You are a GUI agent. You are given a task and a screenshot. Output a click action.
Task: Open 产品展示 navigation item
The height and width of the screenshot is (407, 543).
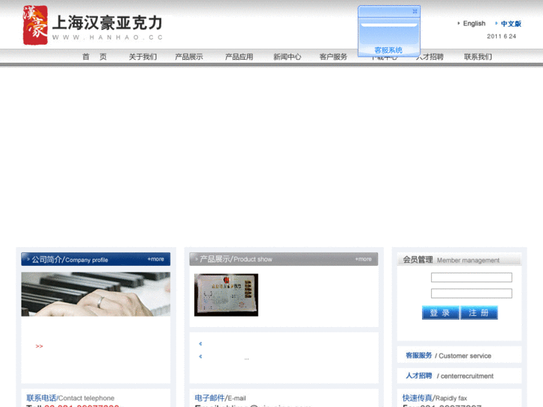pyautogui.click(x=189, y=57)
